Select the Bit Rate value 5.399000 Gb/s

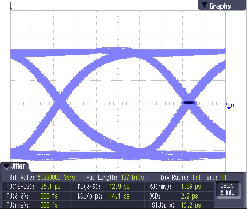click(x=56, y=178)
